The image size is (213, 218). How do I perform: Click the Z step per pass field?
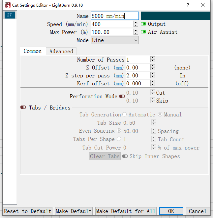click(138, 75)
